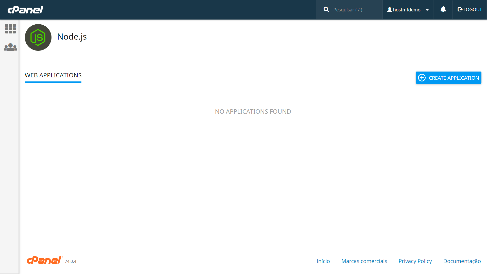Open User Manager people icon in sidebar
487x274 pixels.
click(x=10, y=47)
